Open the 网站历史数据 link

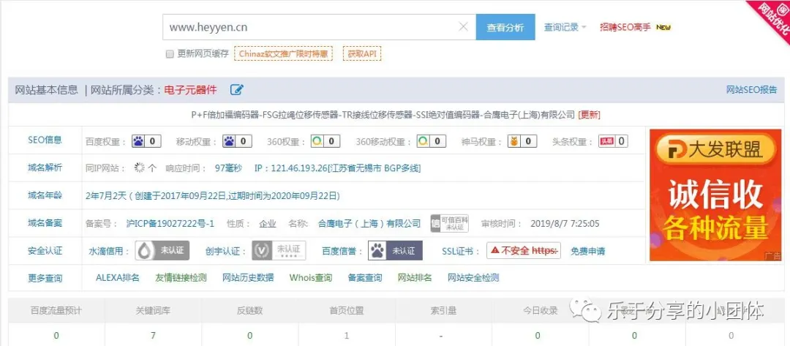point(249,277)
